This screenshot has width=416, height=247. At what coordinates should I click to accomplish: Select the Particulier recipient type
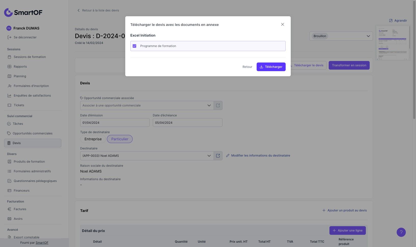pos(120,139)
